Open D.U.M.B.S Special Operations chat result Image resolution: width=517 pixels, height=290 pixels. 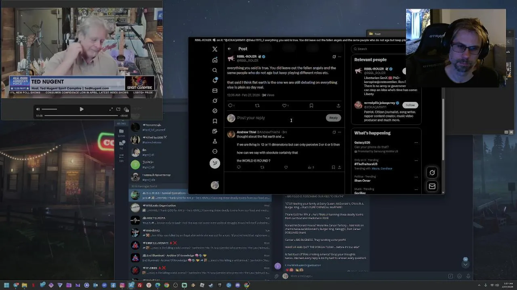click(200, 195)
